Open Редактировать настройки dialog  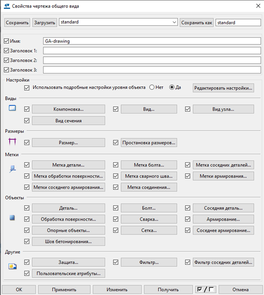224,88
